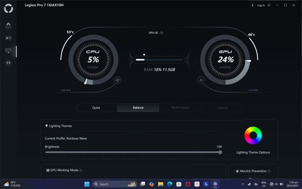Click the 1600 RPM fan speed
This screenshot has height=189, width=302.
coord(65,90)
